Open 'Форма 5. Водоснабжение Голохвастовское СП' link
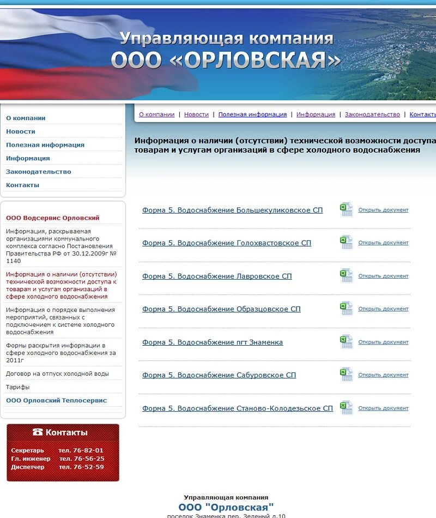436x518 pixels. coord(227,243)
